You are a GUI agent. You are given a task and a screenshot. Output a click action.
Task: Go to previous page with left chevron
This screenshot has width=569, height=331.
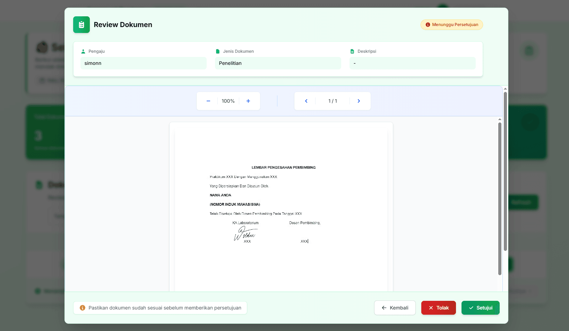tap(306, 101)
